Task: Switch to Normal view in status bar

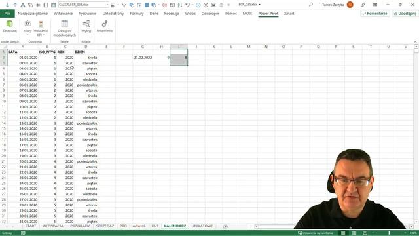Action: (343, 233)
